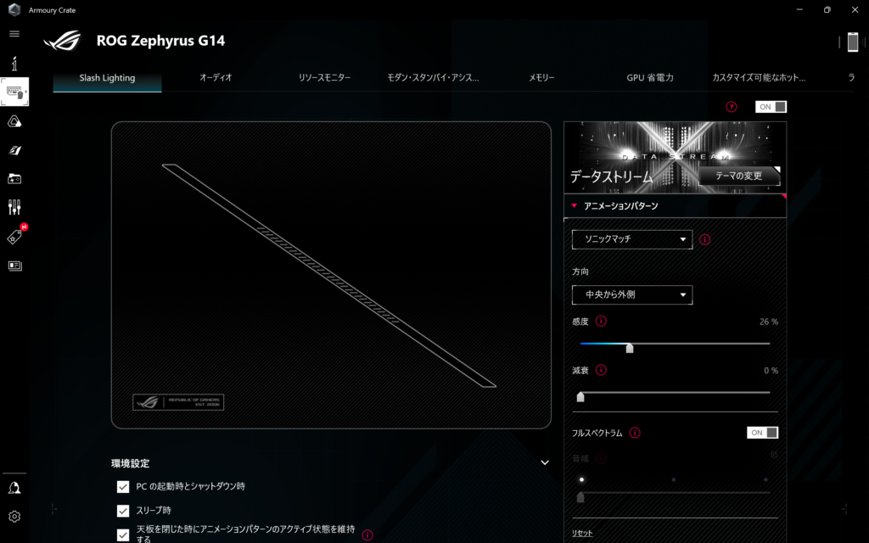Viewport: 869px width, 543px height.
Task: Switch to the カスタマイズ可能なホット... tab
Action: coord(759,77)
